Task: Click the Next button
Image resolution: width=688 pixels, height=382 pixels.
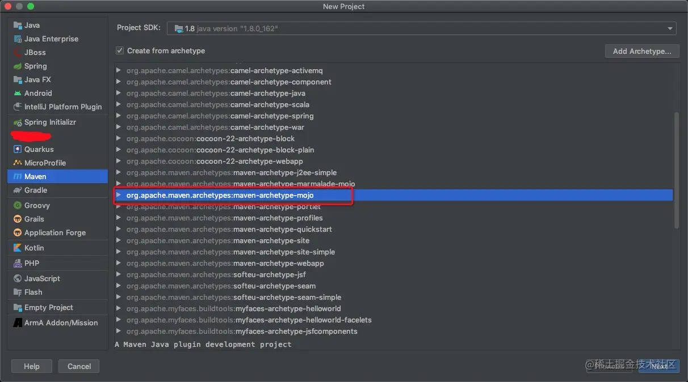Action: (659, 366)
